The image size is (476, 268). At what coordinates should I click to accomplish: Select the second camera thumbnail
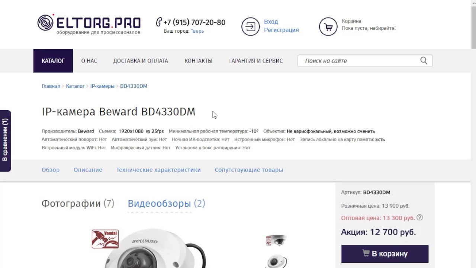pyautogui.click(x=276, y=261)
